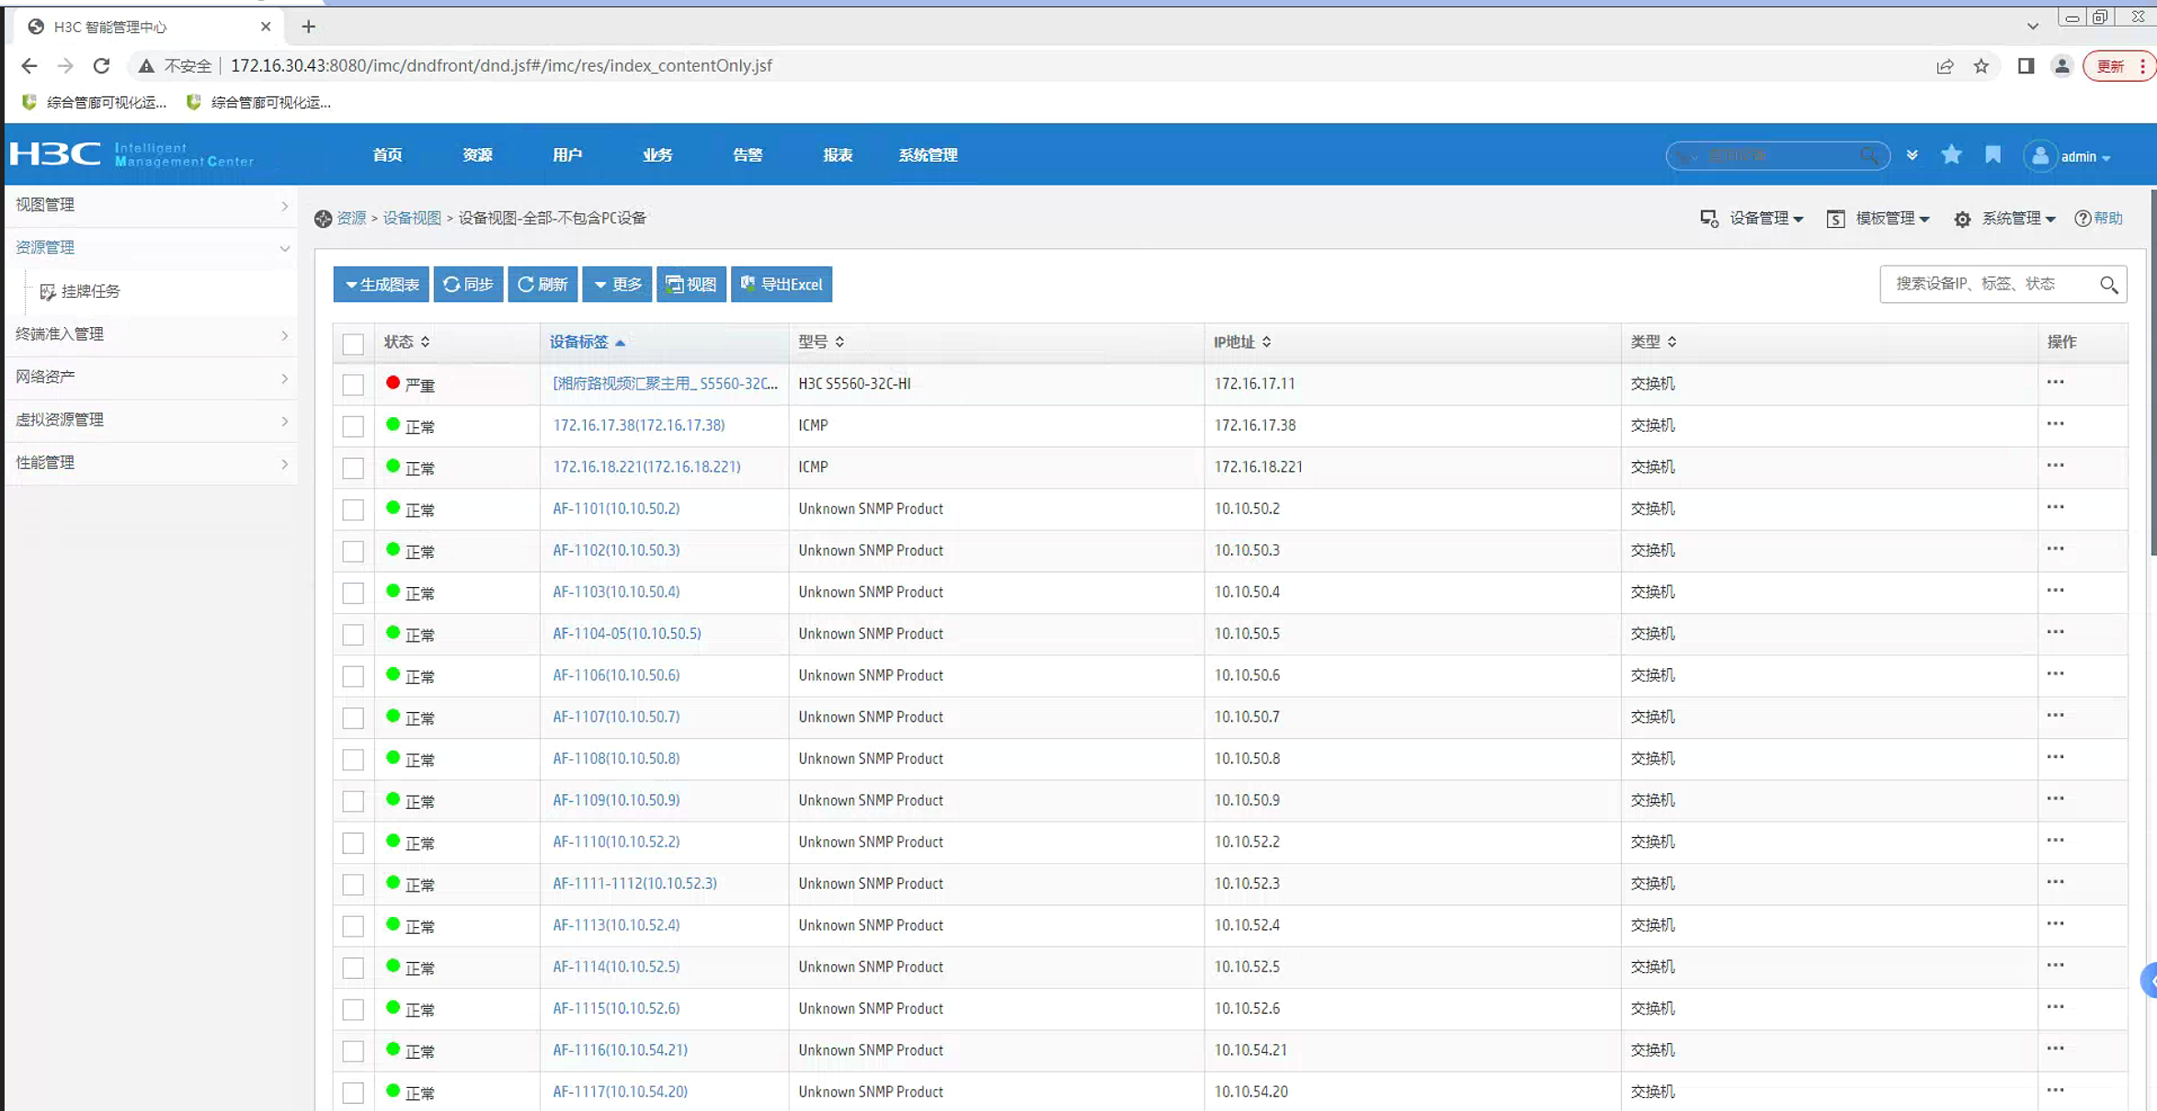
Task: Click the refresh 刷新 button icon
Action: tap(526, 285)
